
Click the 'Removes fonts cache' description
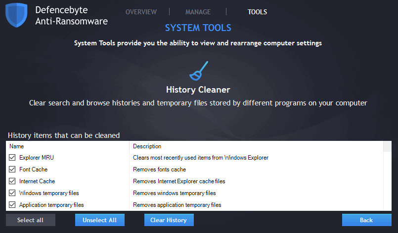(x=159, y=169)
